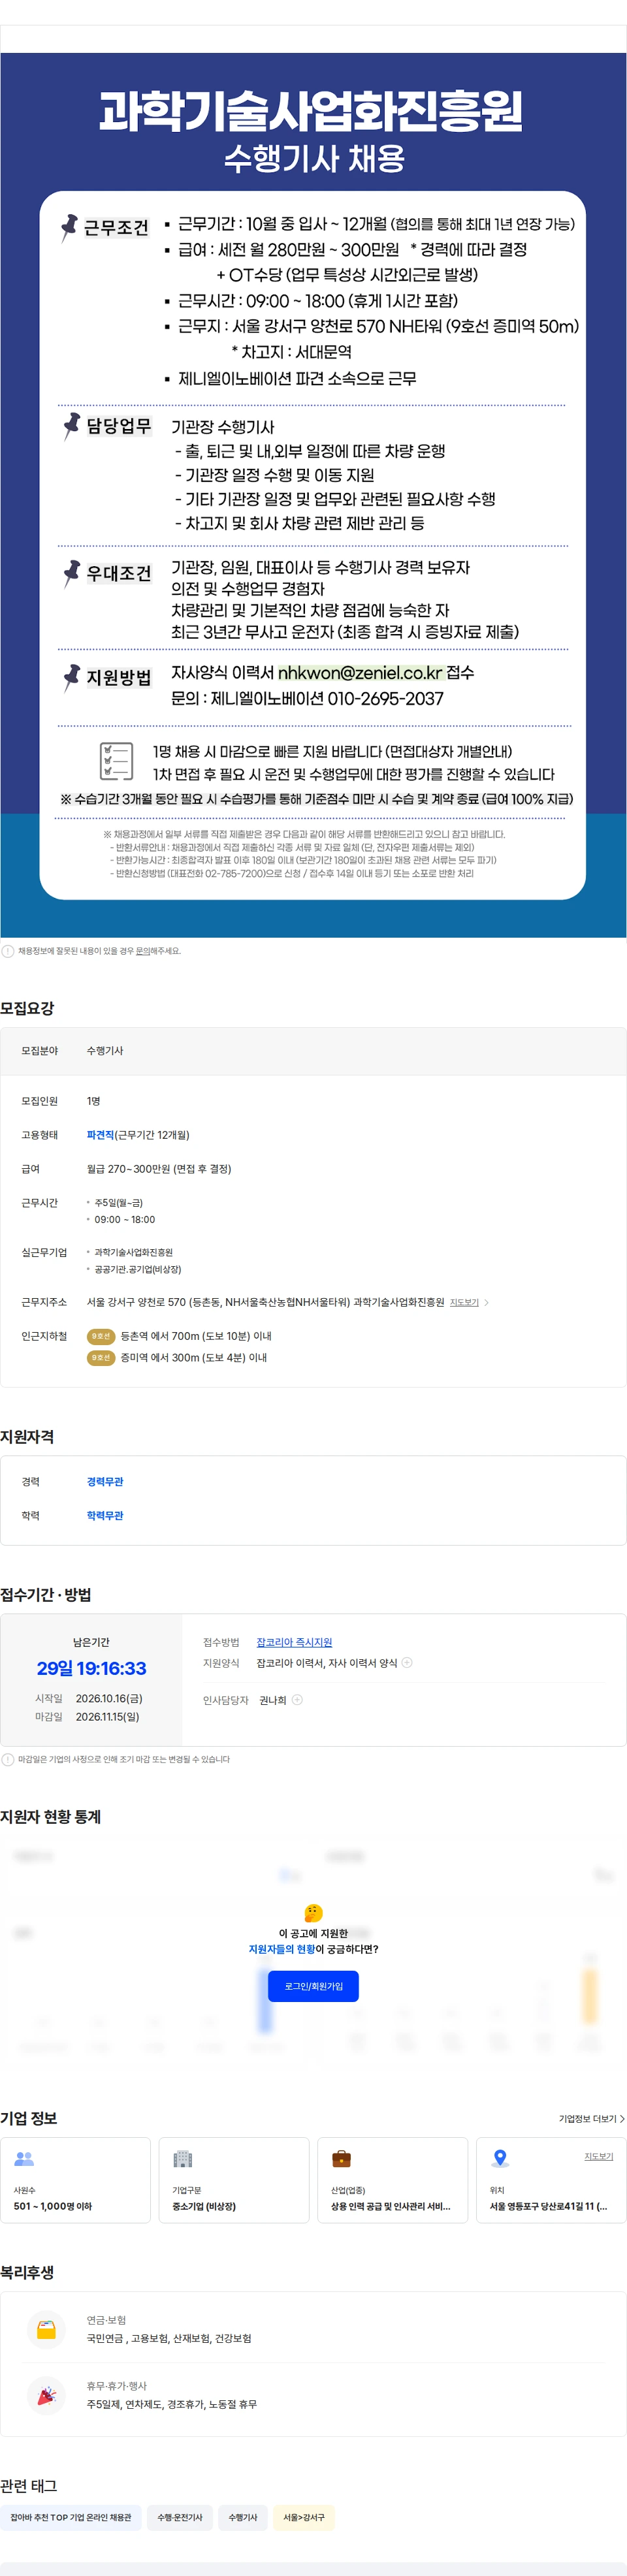Viewport: 627px width, 2576px height.
Task: Click the thinking emoji above 이 공고에 지원한
Action: pos(313,1913)
